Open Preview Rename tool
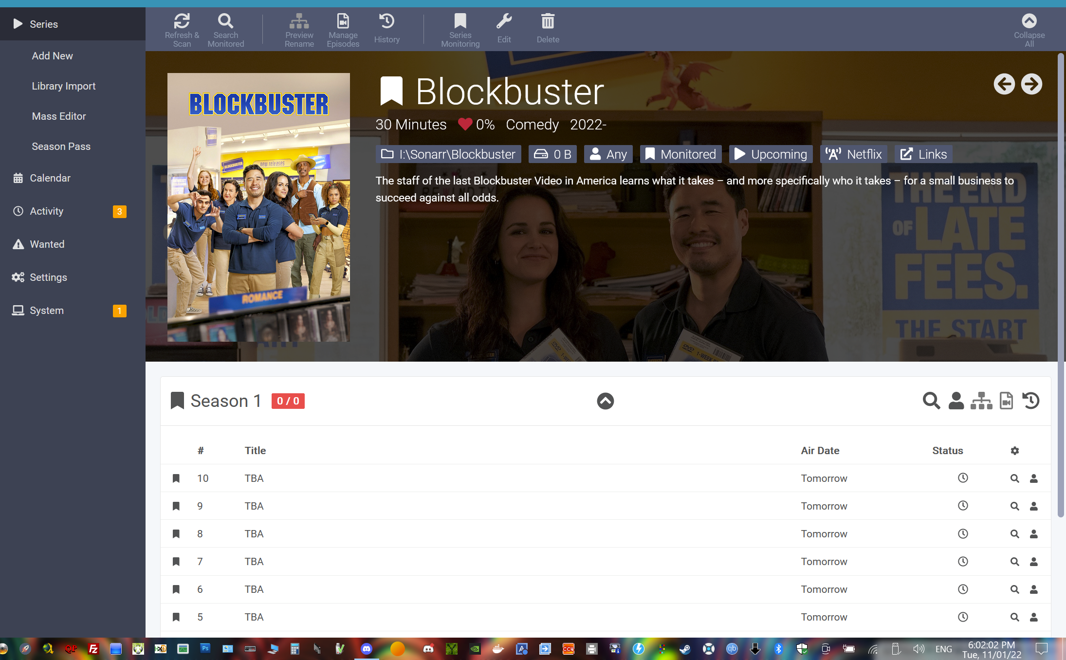The image size is (1066, 660). tap(299, 29)
